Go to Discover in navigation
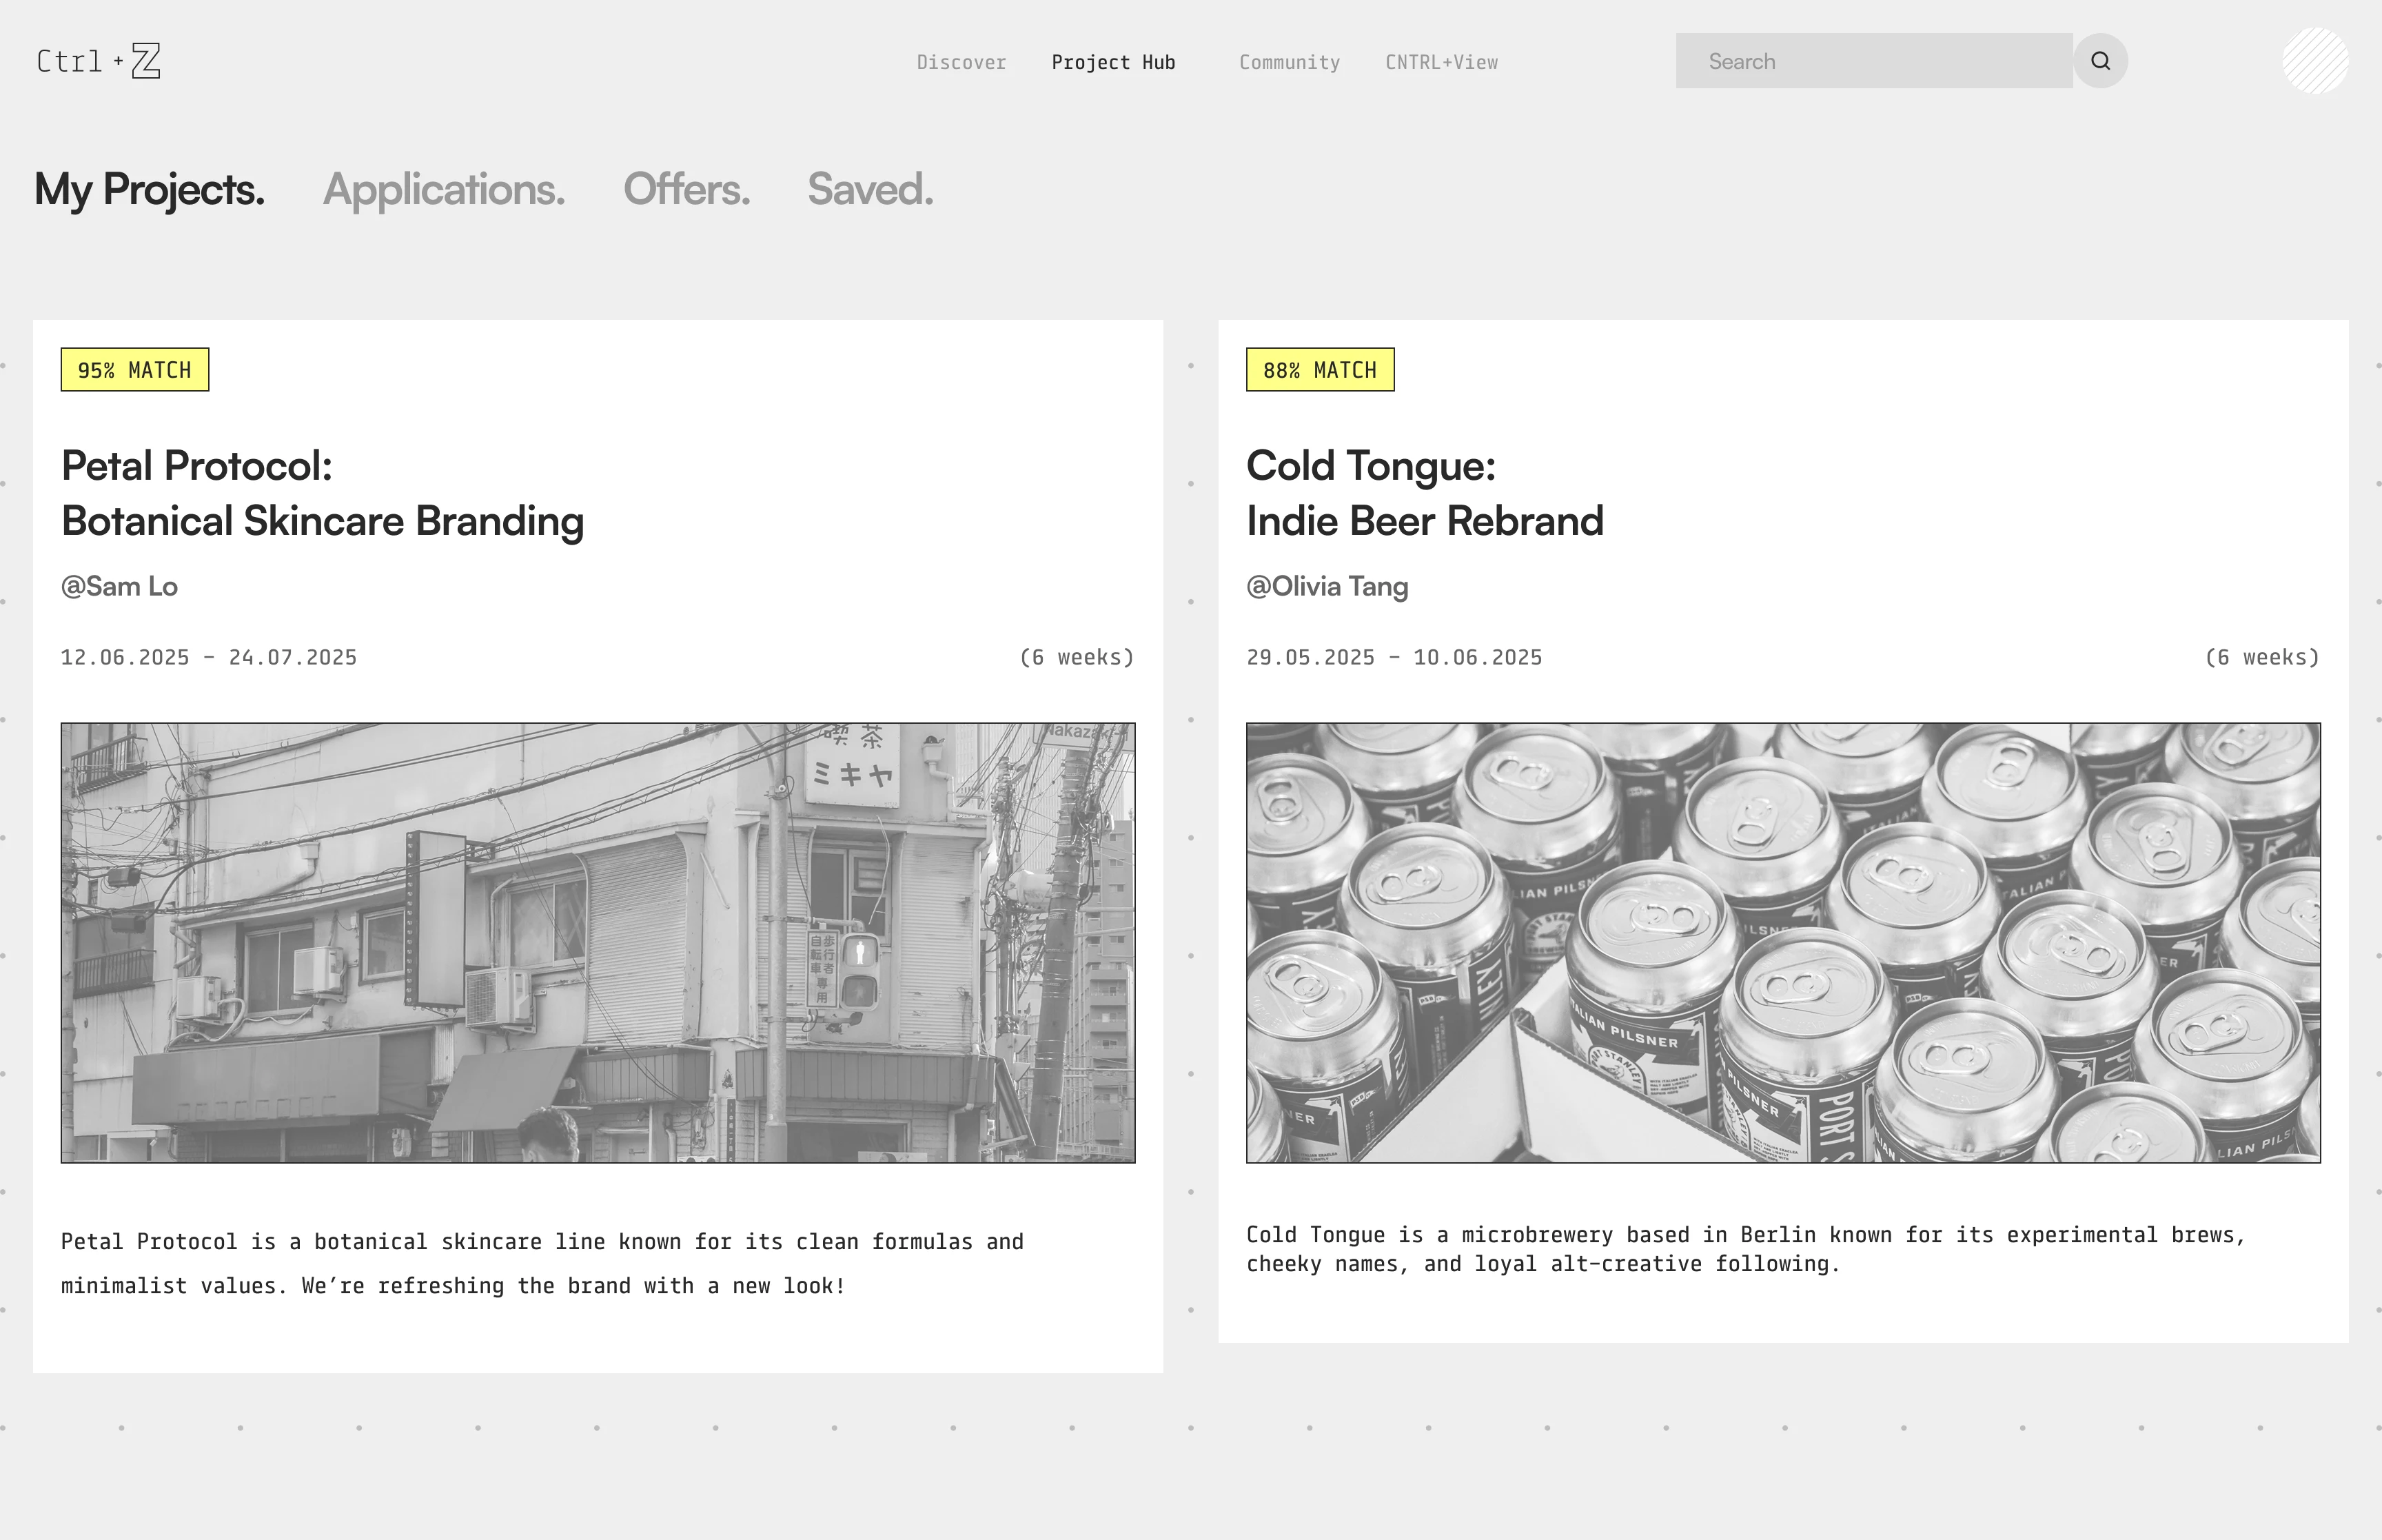Viewport: 2382px width, 1540px height. coord(961,62)
